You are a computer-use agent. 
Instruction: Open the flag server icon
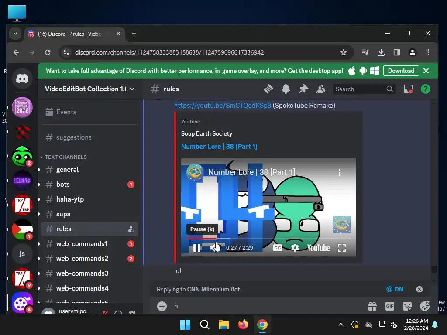click(22, 229)
